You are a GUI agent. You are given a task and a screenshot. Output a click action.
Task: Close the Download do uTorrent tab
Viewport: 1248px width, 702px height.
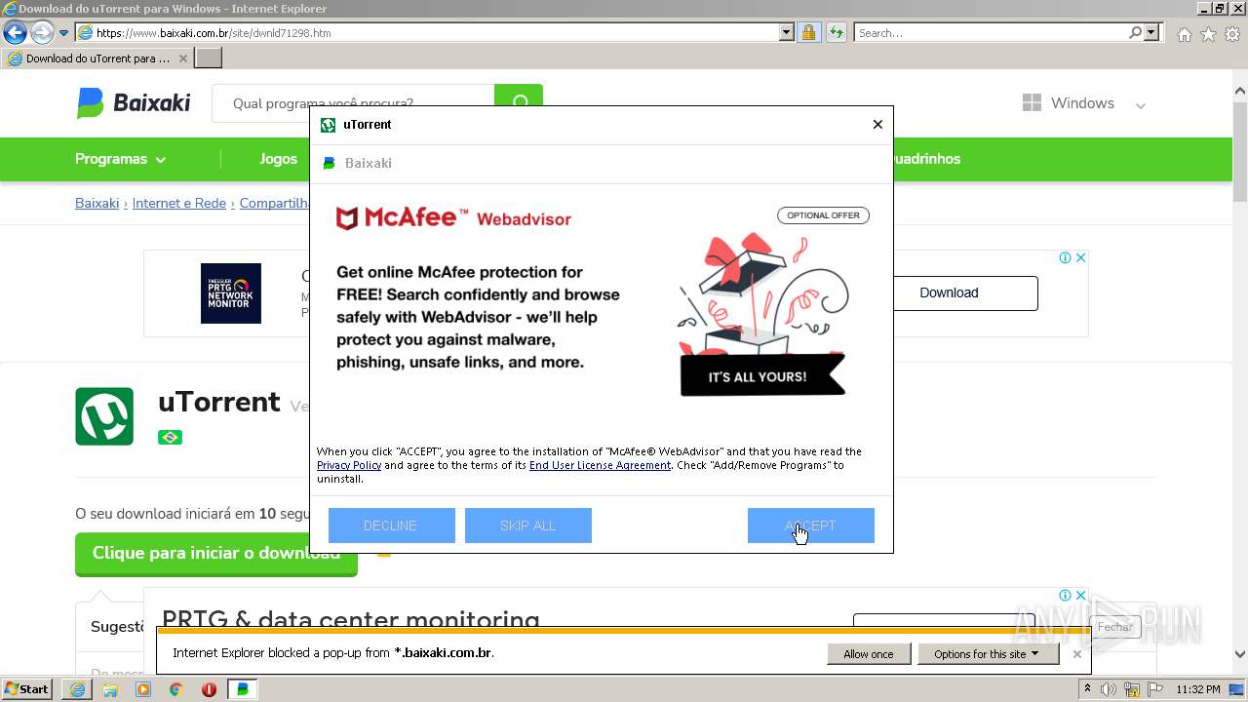tap(182, 58)
